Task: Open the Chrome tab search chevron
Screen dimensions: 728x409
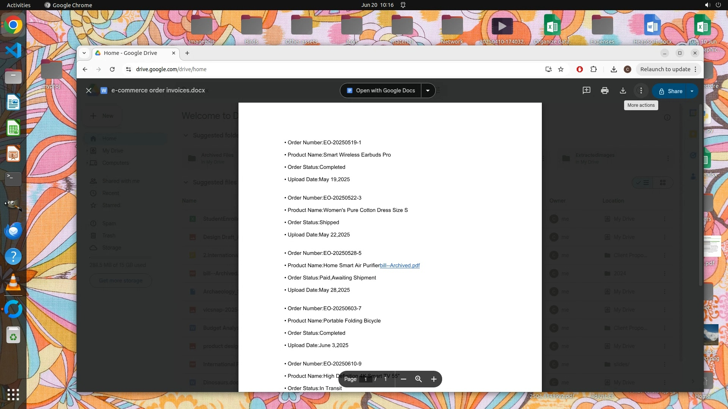Action: click(x=84, y=53)
